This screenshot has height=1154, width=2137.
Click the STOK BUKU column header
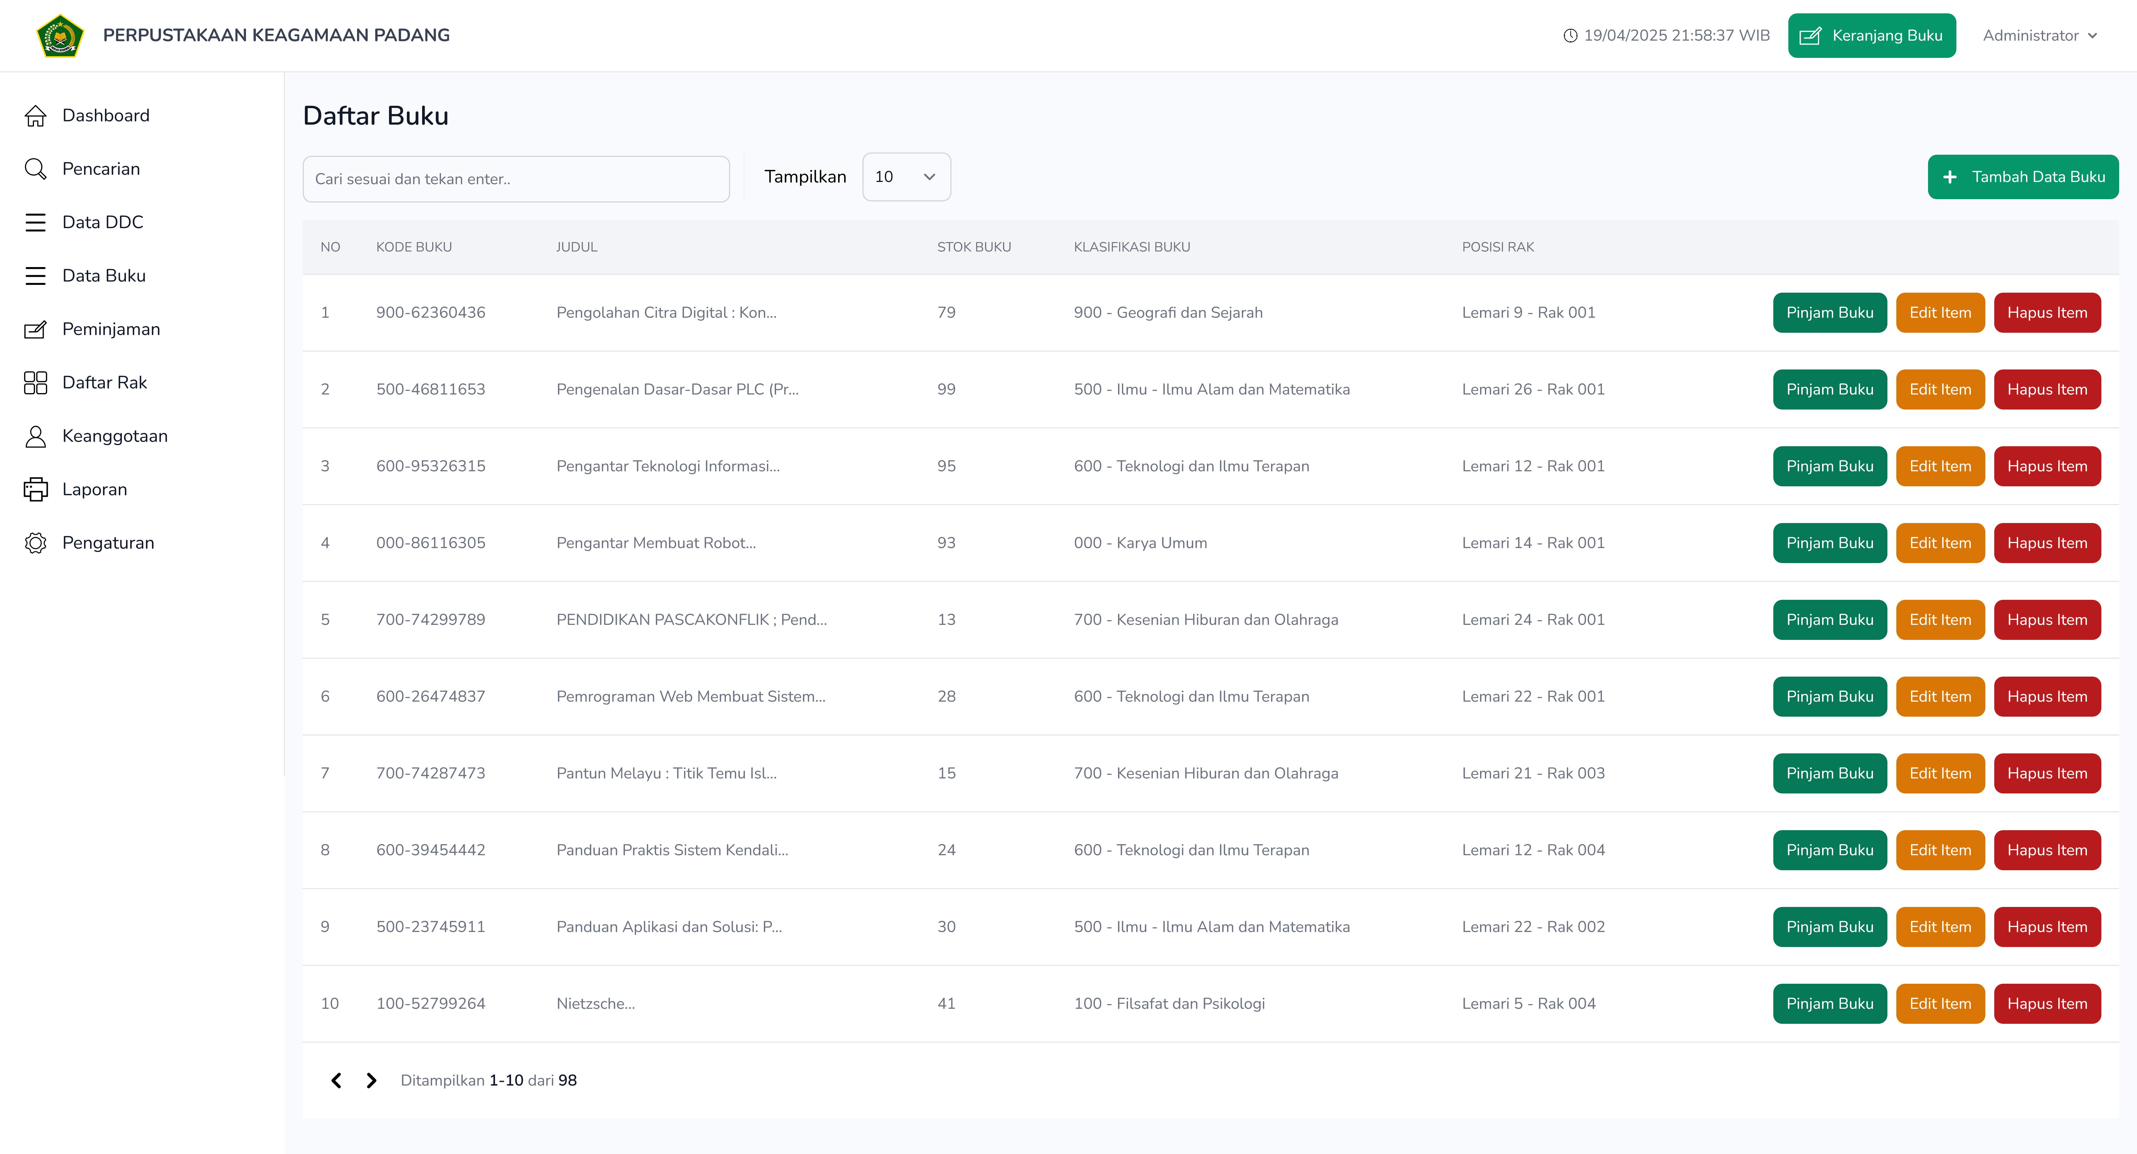coord(974,247)
